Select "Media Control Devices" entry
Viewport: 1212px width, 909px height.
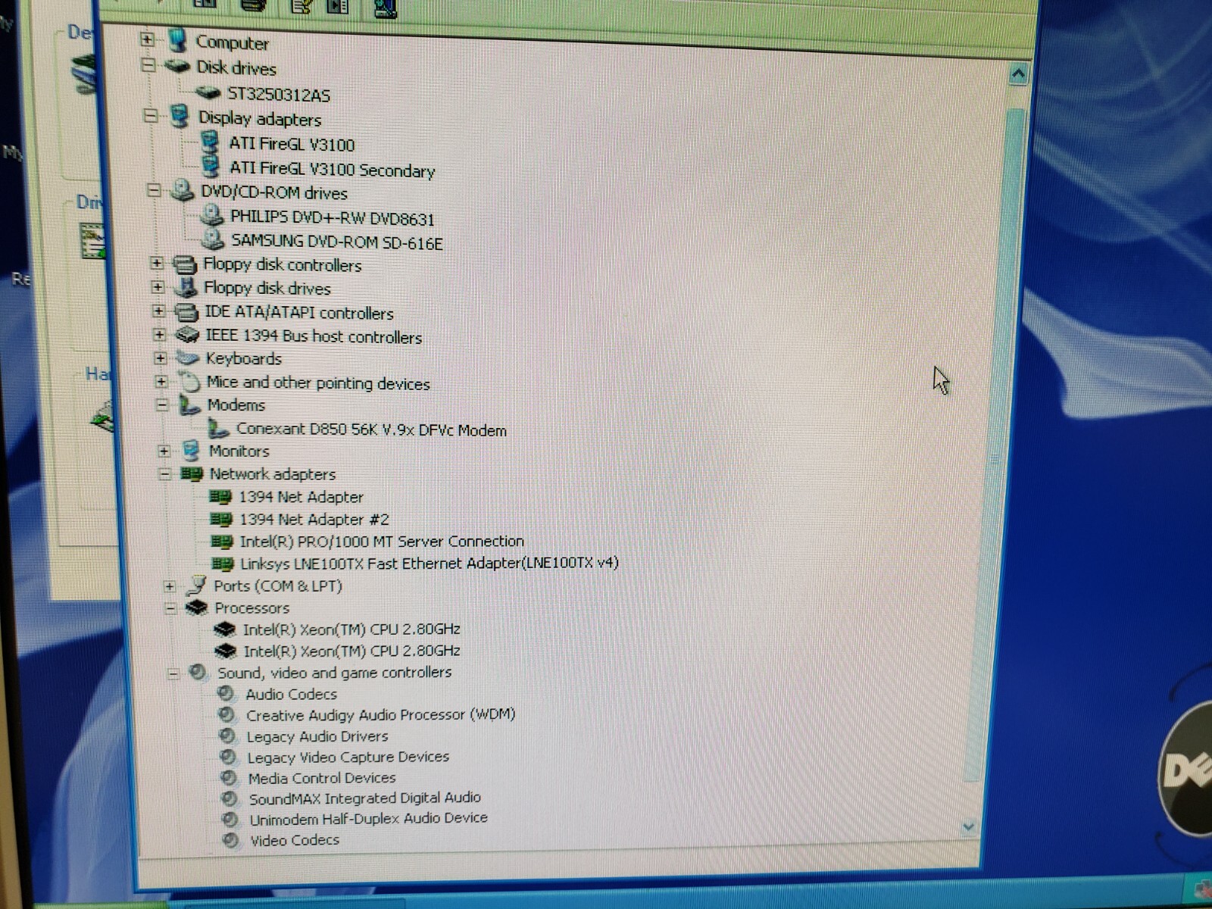pos(322,778)
